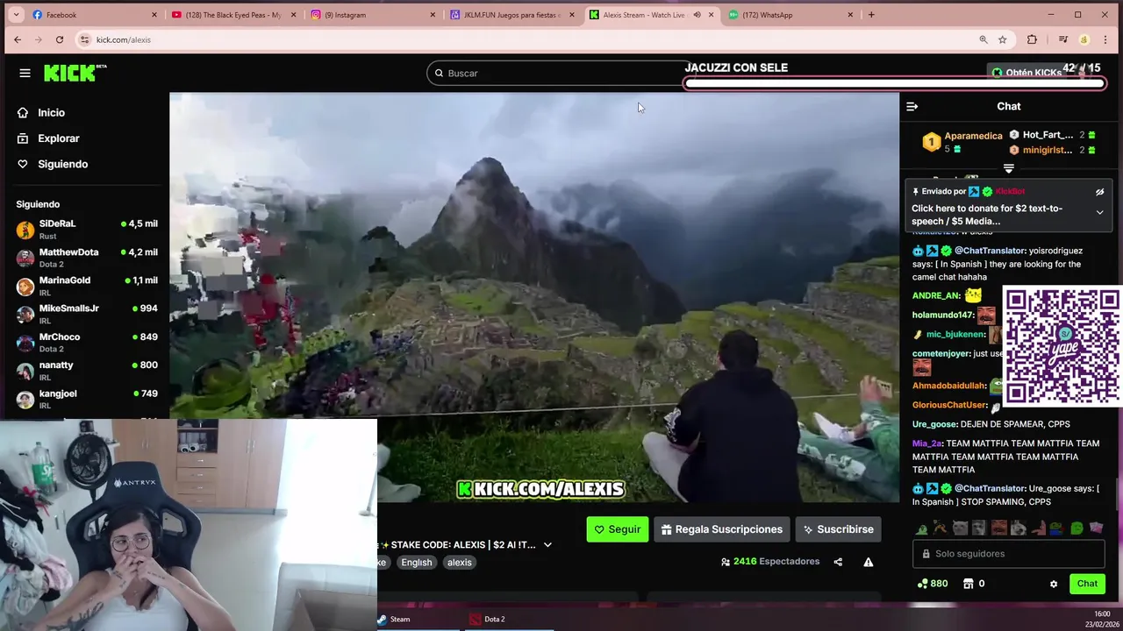The height and width of the screenshot is (631, 1123).
Task: Click Obtén KICKs button
Action: (1026, 73)
